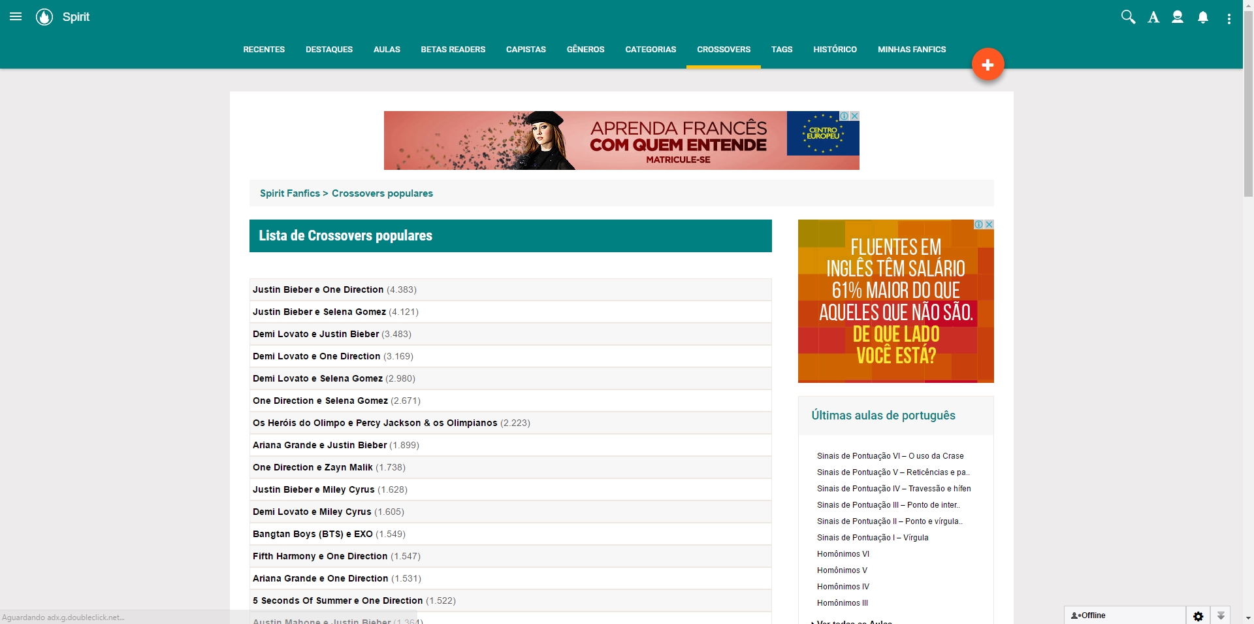The height and width of the screenshot is (624, 1254).
Task: Open Bangtan Boys (BTS) e EXO crossover
Action: 313,534
